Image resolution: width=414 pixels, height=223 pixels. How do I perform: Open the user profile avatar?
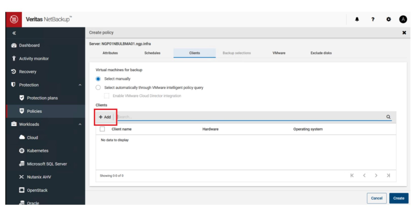tap(403, 19)
